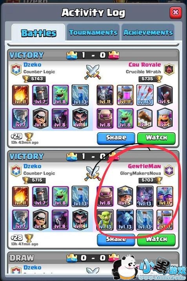This screenshot has height=281, width=187.
Task: Tap crossed swords icon in first battle
Action: (x=93, y=72)
